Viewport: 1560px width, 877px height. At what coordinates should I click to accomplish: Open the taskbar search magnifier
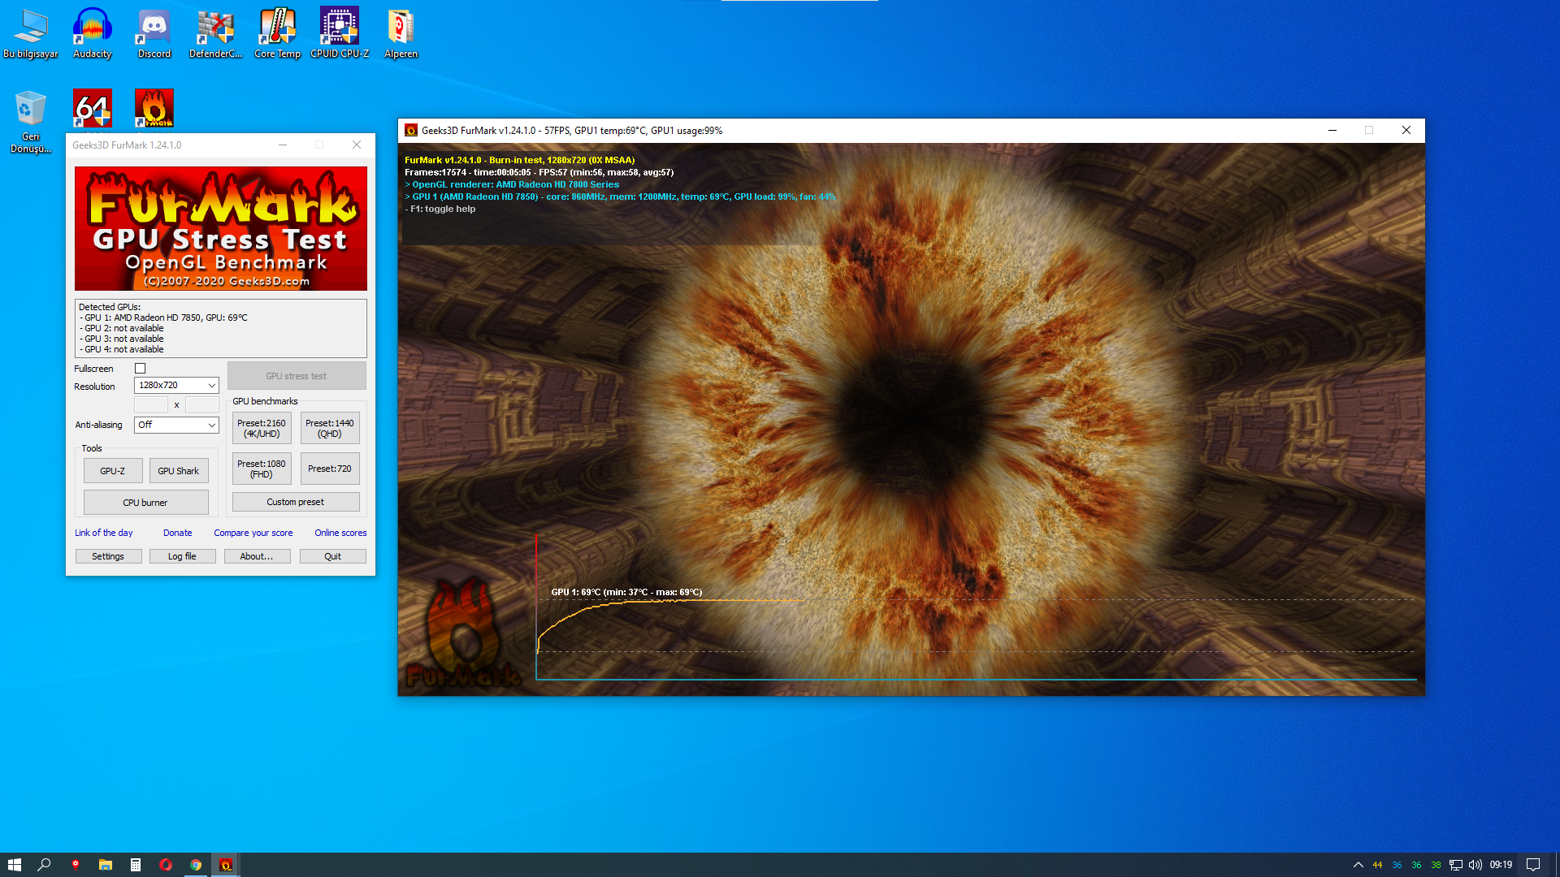[45, 865]
